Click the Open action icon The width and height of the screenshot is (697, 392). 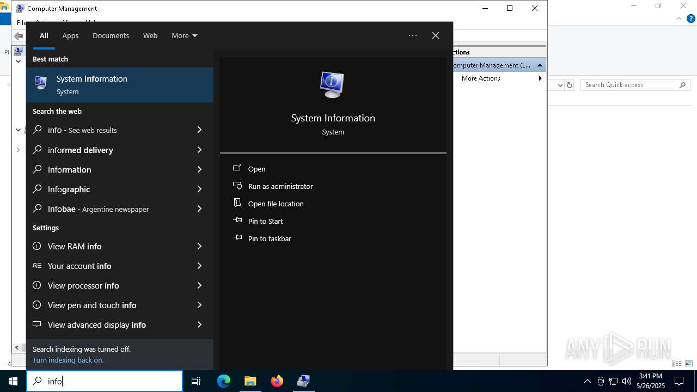[x=237, y=168]
